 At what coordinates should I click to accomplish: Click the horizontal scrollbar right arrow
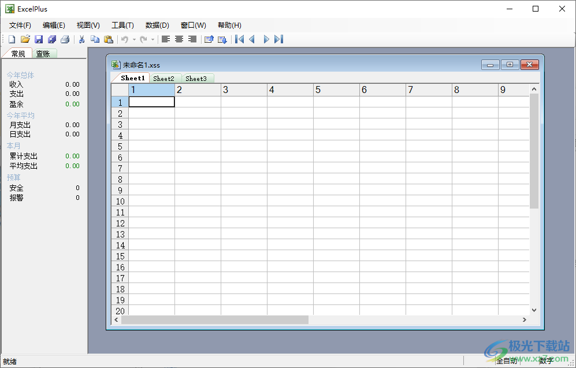point(525,320)
